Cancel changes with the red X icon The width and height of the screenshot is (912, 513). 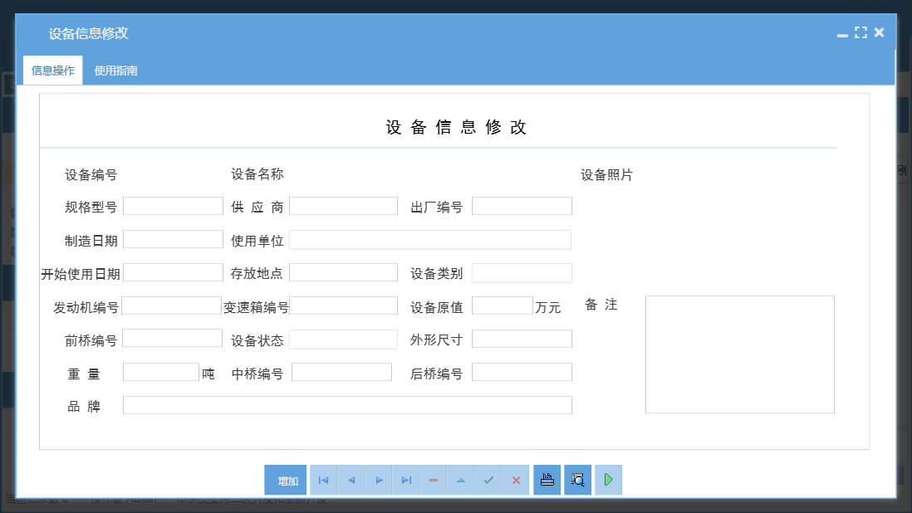pyautogui.click(x=515, y=480)
